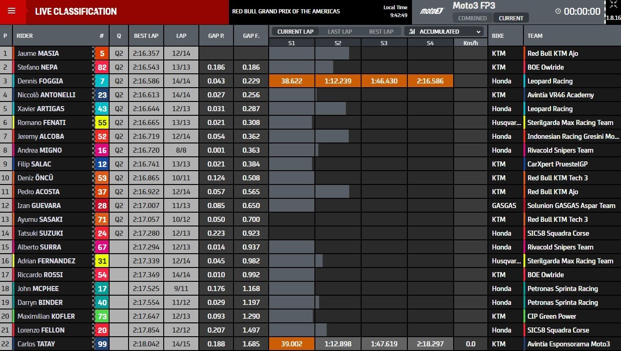Click Dennis FOGGIA's number 7 badge
Viewport: 621px width, 351px height.
(102, 81)
